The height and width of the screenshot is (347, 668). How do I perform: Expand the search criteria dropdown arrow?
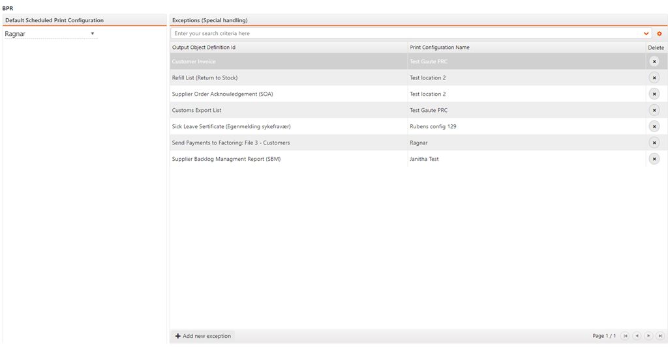point(646,33)
